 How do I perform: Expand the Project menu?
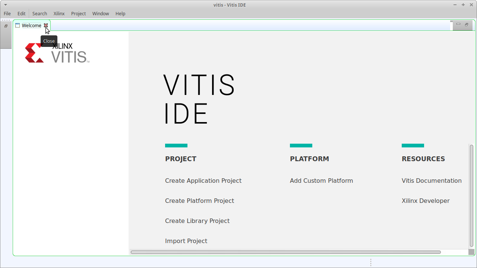coord(78,13)
